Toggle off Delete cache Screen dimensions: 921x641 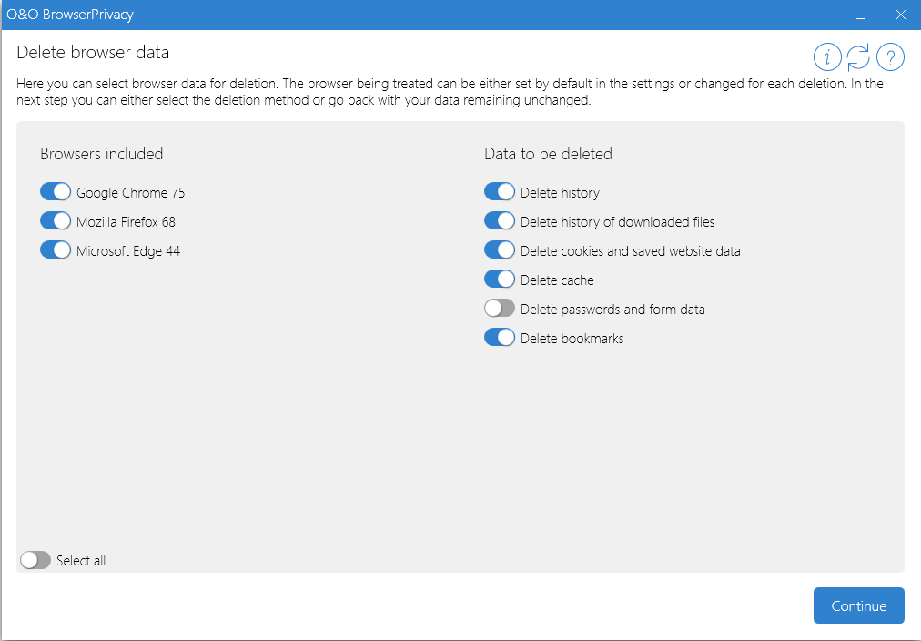(499, 279)
